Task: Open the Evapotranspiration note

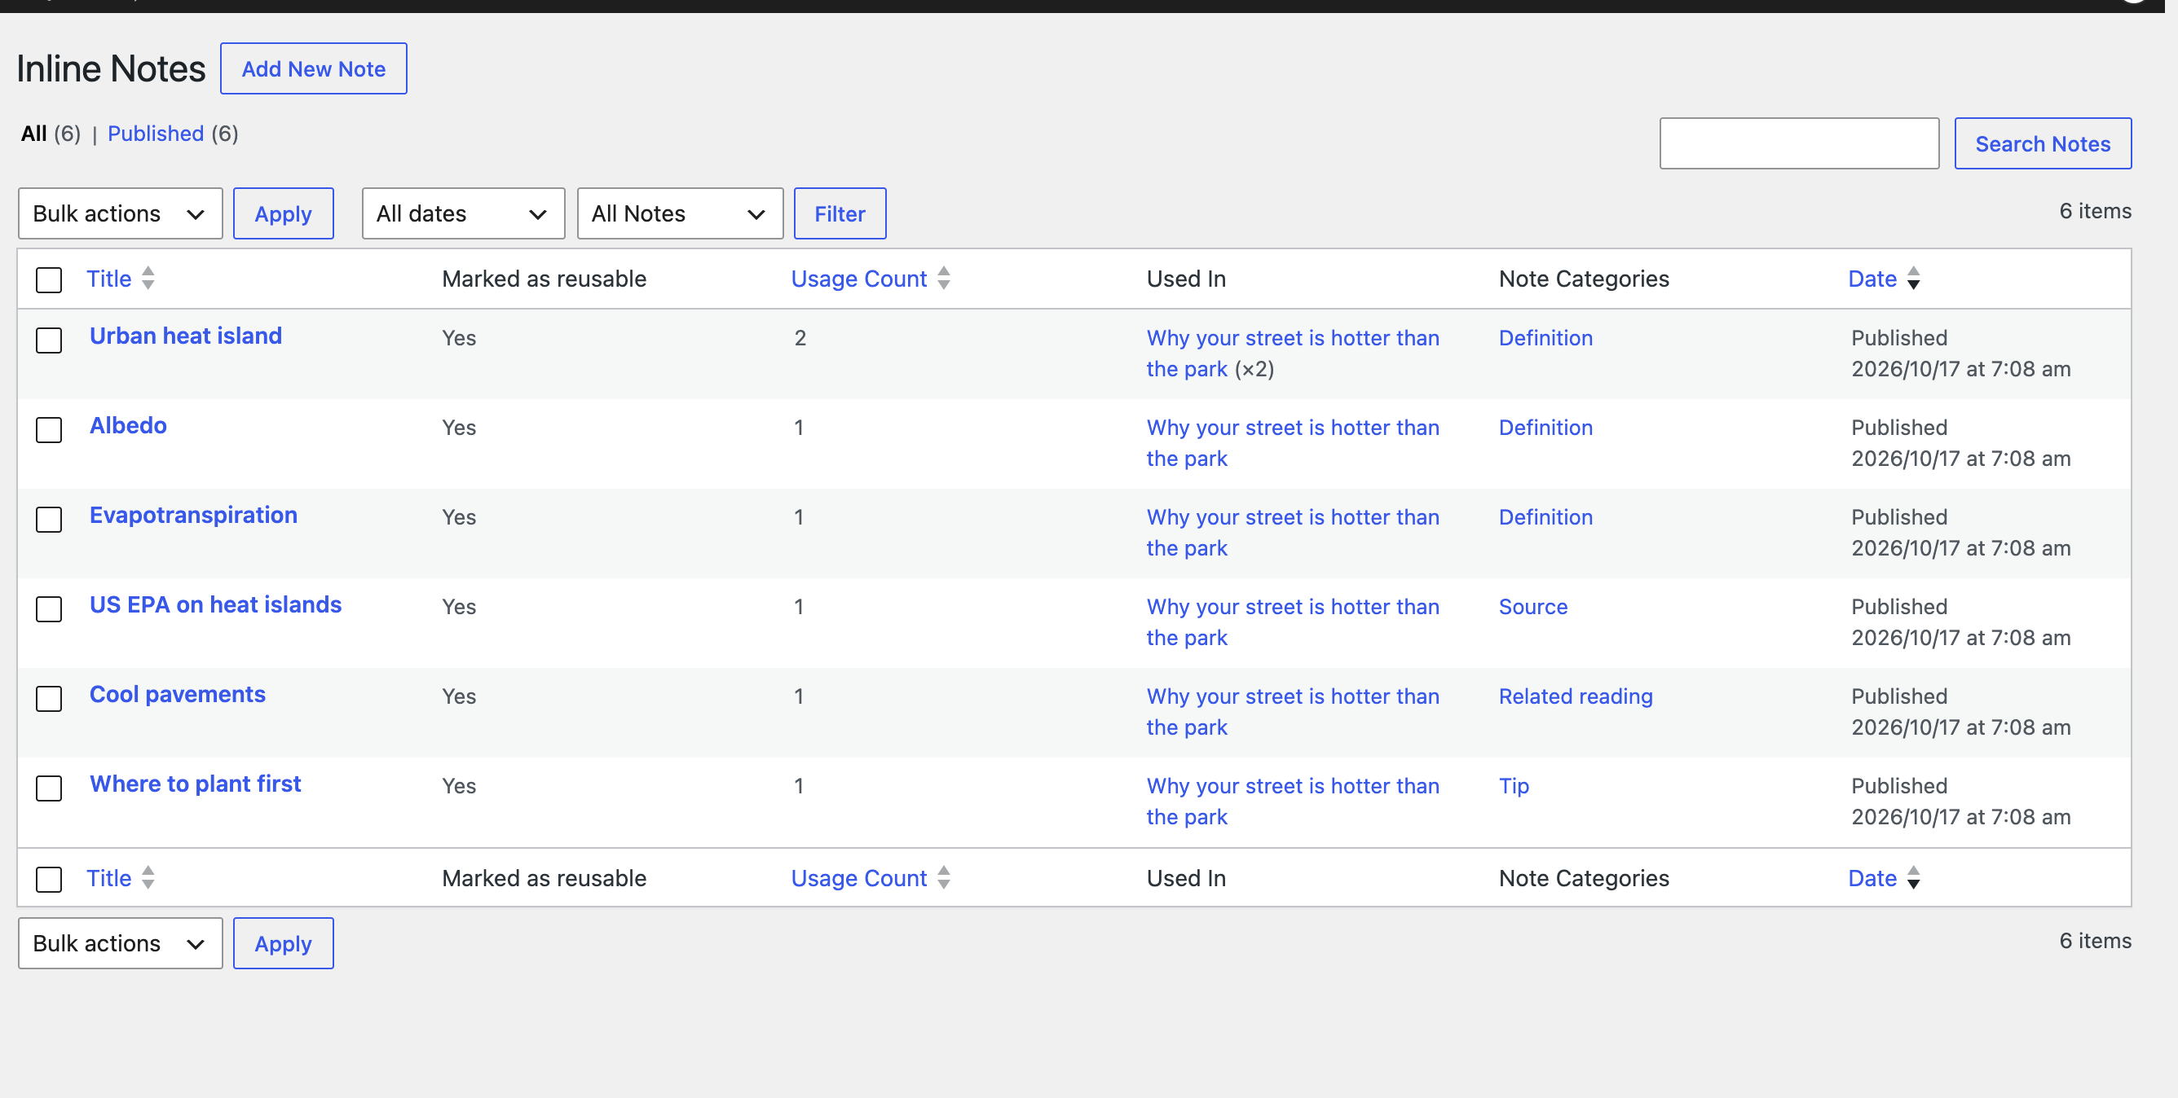Action: pos(194,516)
